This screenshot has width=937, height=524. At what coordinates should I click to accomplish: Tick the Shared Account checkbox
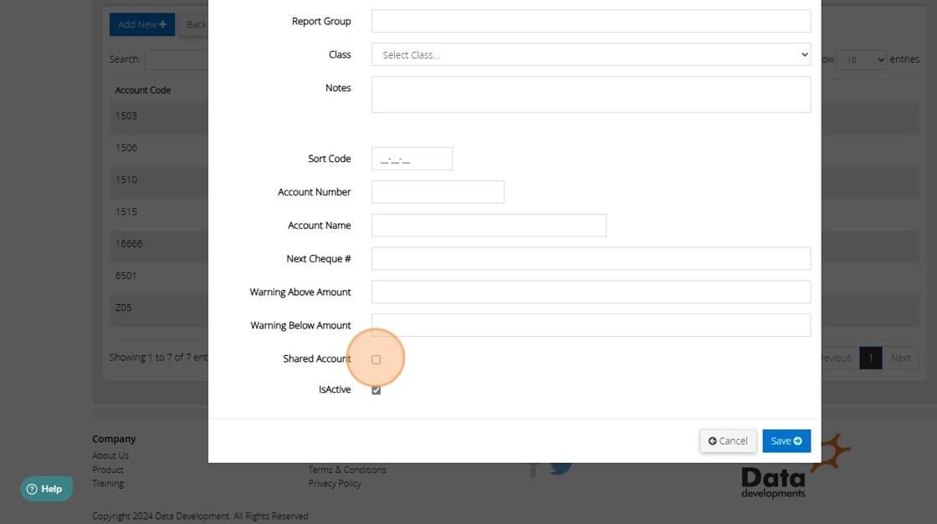376,359
